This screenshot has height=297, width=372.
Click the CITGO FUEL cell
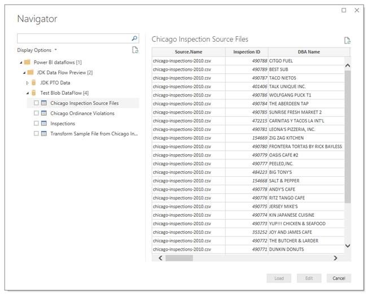click(x=307, y=61)
